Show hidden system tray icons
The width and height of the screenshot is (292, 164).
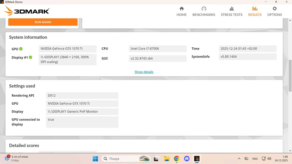239,159
